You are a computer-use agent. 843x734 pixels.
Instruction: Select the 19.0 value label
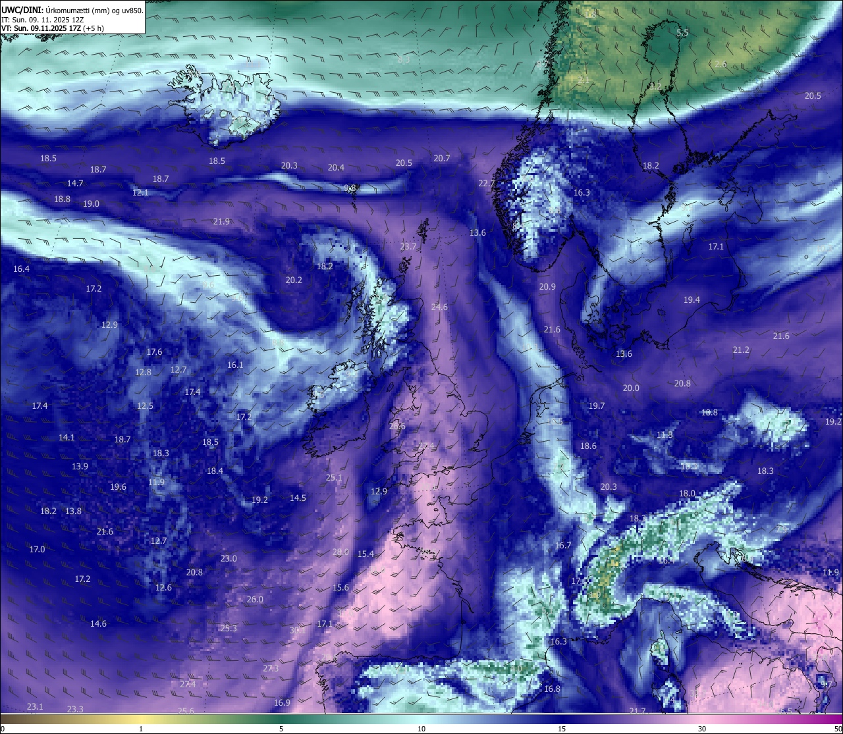91,203
